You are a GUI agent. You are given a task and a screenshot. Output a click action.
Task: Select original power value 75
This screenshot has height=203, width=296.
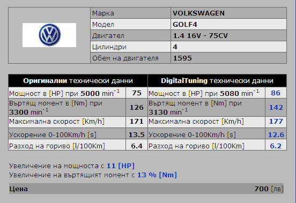point(137,93)
